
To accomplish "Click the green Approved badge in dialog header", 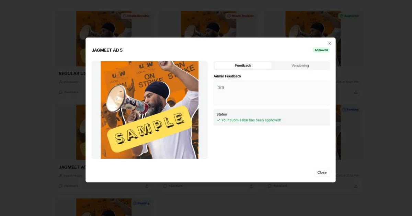I will (x=321, y=50).
